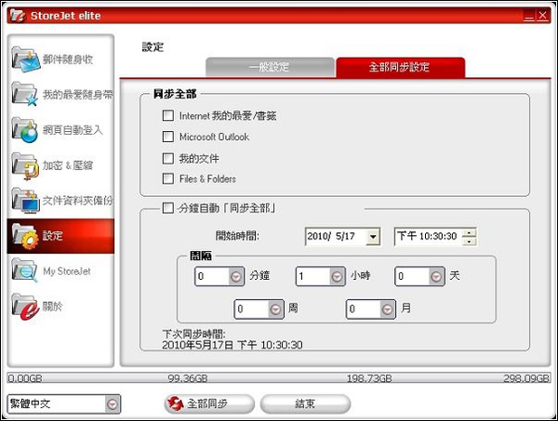Click the 加密 & 壓縮 folder icon
The height and width of the screenshot is (421, 558).
point(26,164)
